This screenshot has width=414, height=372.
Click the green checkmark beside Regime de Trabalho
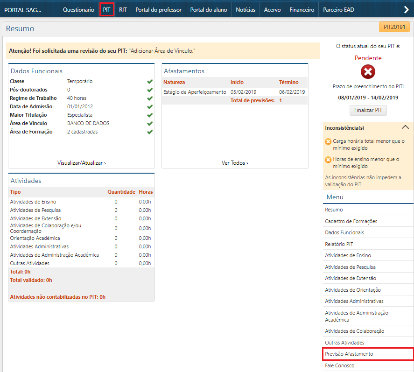click(x=150, y=98)
